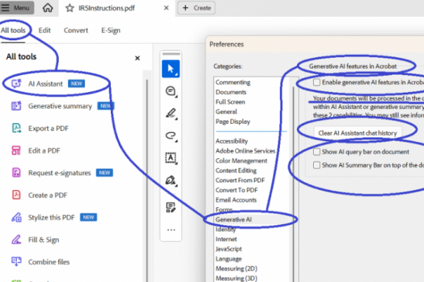The image size is (424, 282).
Task: Click Clear AI Assistant chat history
Action: pos(358,133)
